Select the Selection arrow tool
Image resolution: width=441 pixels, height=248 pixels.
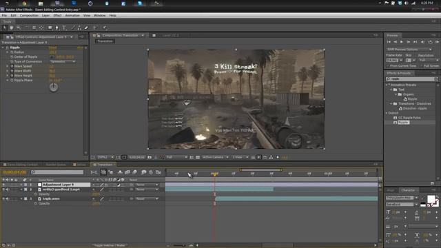pos(4,28)
